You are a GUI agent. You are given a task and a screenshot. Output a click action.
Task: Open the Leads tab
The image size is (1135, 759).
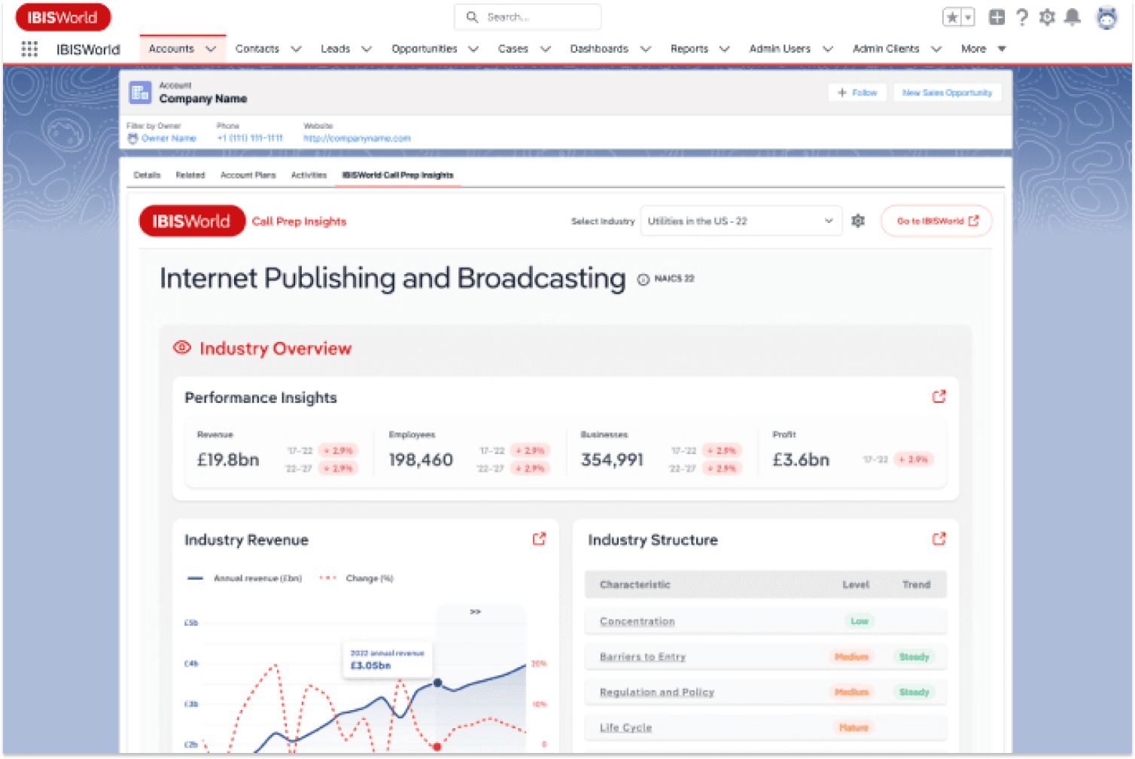click(336, 49)
